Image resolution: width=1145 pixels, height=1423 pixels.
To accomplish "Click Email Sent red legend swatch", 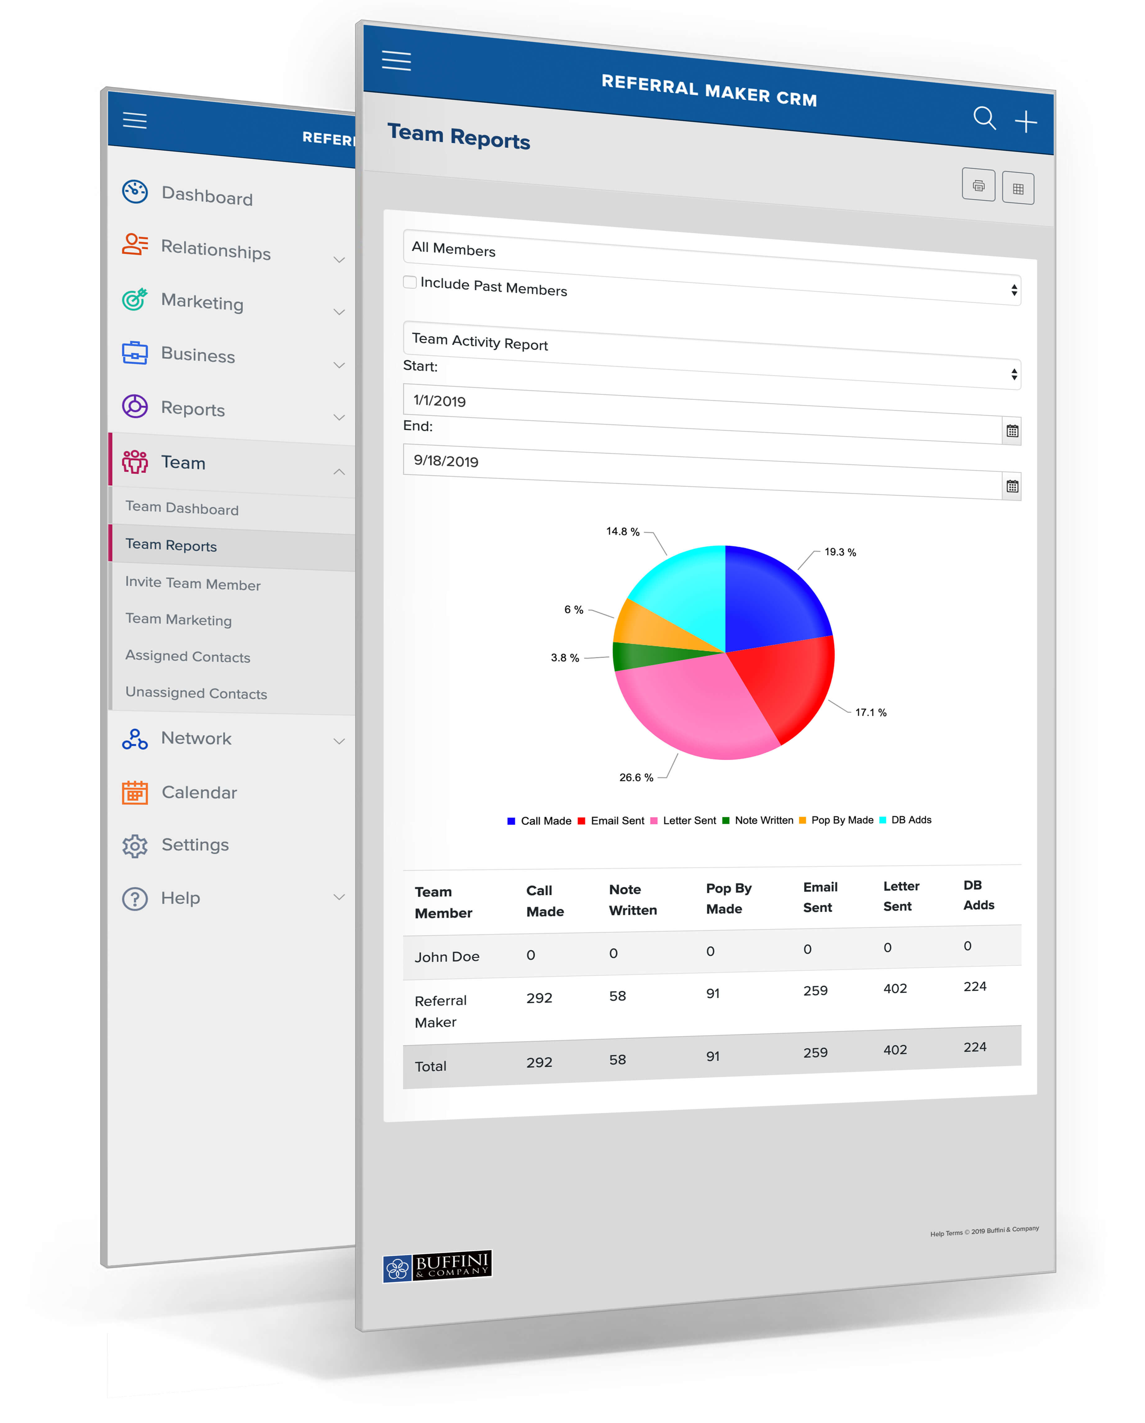I will click(x=581, y=821).
